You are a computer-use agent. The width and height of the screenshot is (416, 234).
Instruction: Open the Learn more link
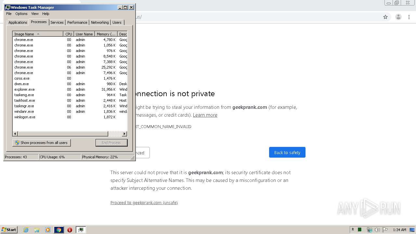point(205,115)
